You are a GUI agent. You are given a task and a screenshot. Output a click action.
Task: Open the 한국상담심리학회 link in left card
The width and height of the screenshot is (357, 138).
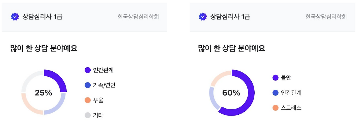pos(138,17)
